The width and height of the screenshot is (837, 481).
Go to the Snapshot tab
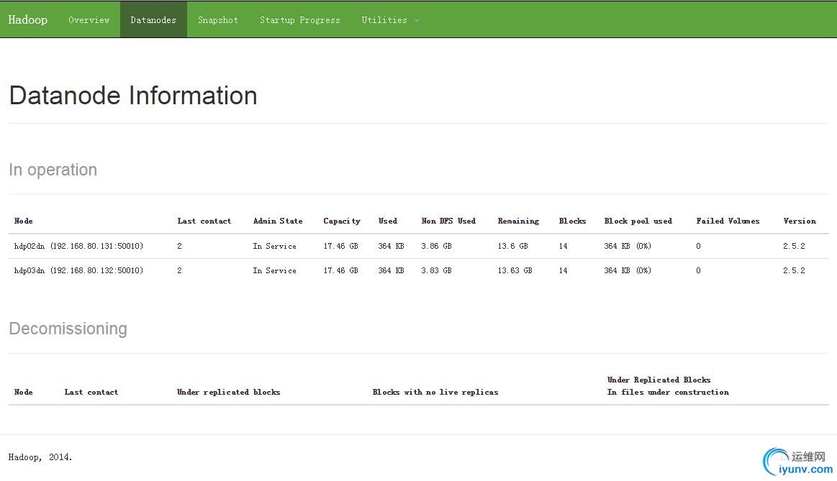(x=218, y=20)
